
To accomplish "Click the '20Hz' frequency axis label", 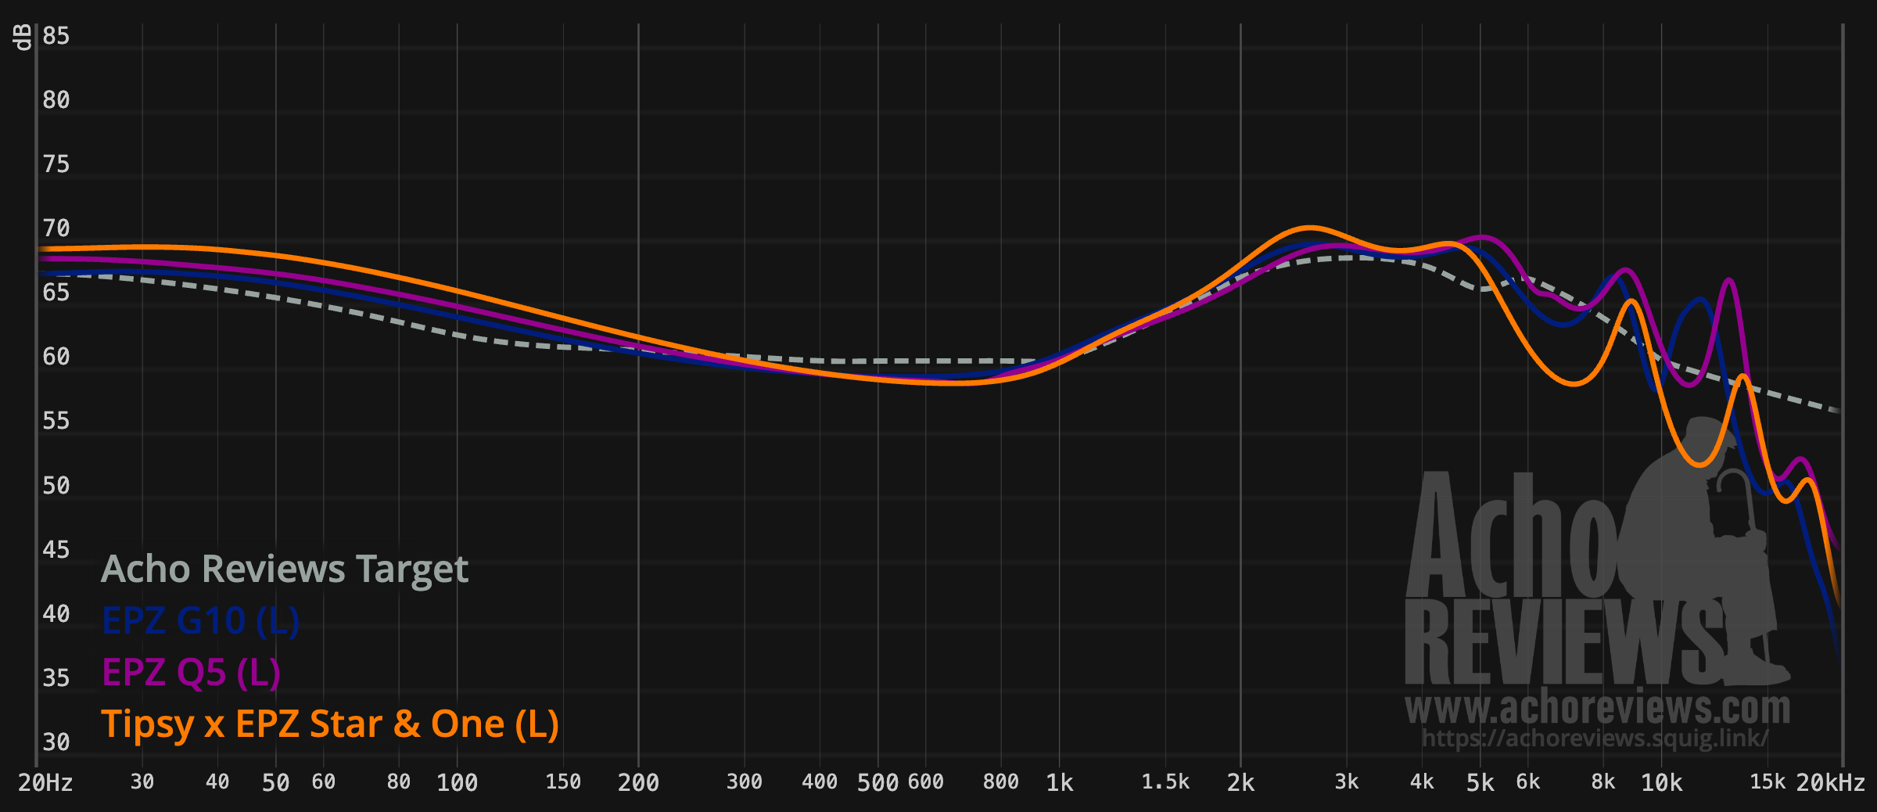I will point(45,782).
